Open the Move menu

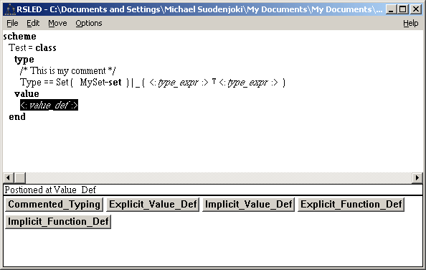[57, 24]
